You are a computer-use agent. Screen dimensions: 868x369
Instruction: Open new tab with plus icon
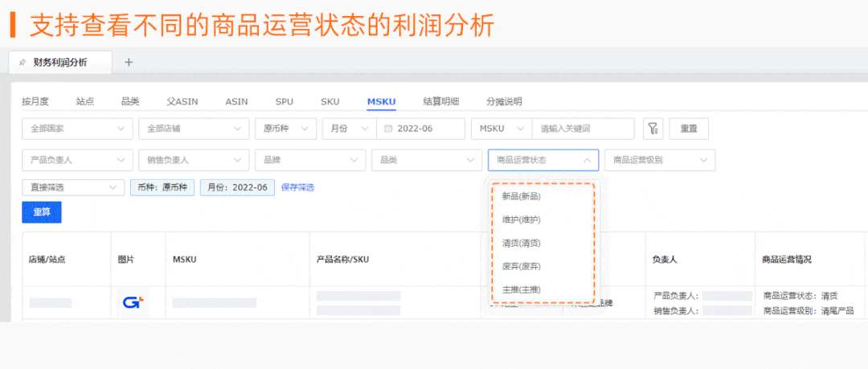pos(129,62)
